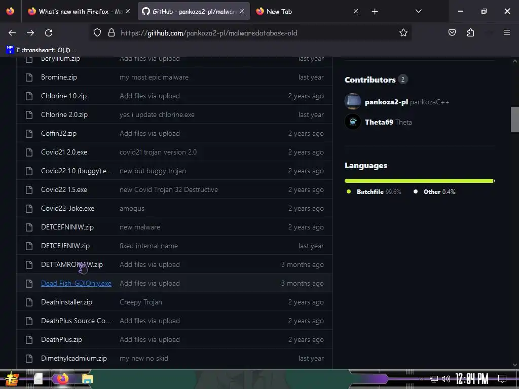Open commit 'fixed internal name'
Viewport: 519px width, 389px height.
[149, 246]
